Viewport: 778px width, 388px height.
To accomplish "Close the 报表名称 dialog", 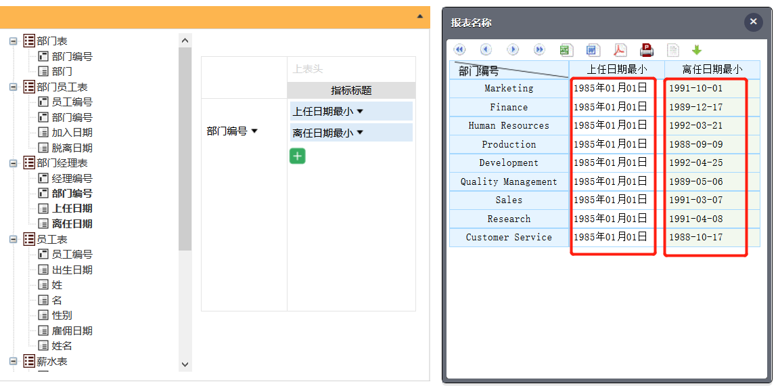I will [x=753, y=22].
